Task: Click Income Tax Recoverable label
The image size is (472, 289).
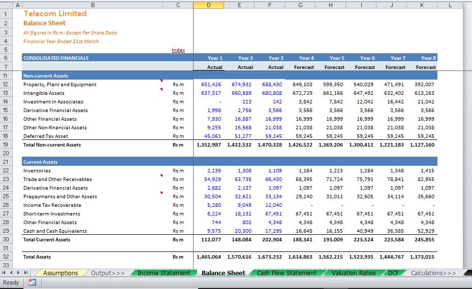Action: coord(52,205)
